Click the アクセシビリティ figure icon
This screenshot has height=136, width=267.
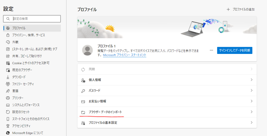[8, 126]
